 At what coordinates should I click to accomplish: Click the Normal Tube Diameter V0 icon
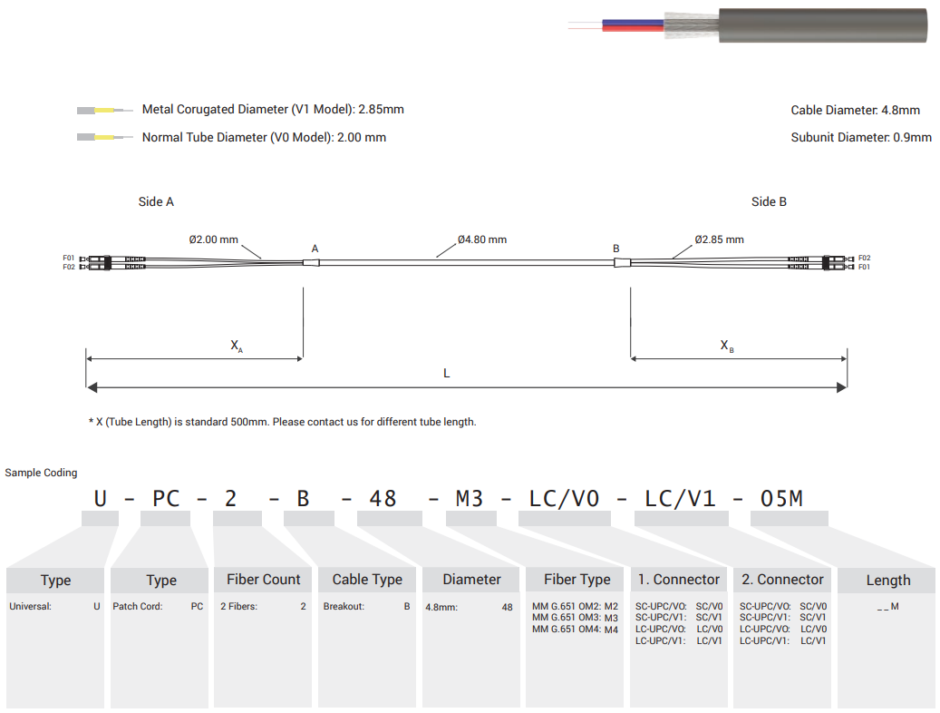point(104,138)
